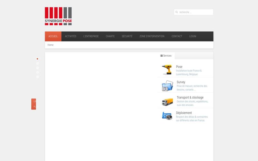
Task: Navigate to the Sécurité section
Action: coord(127,36)
